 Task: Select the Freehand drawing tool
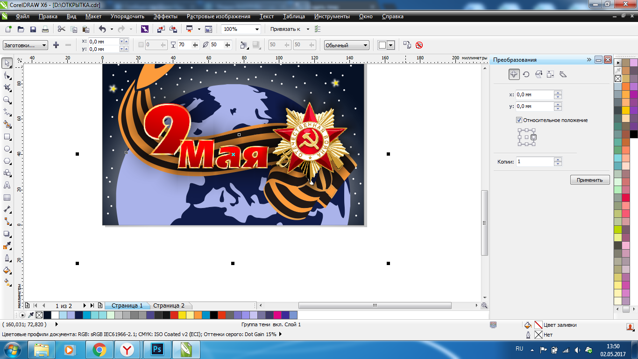click(7, 112)
